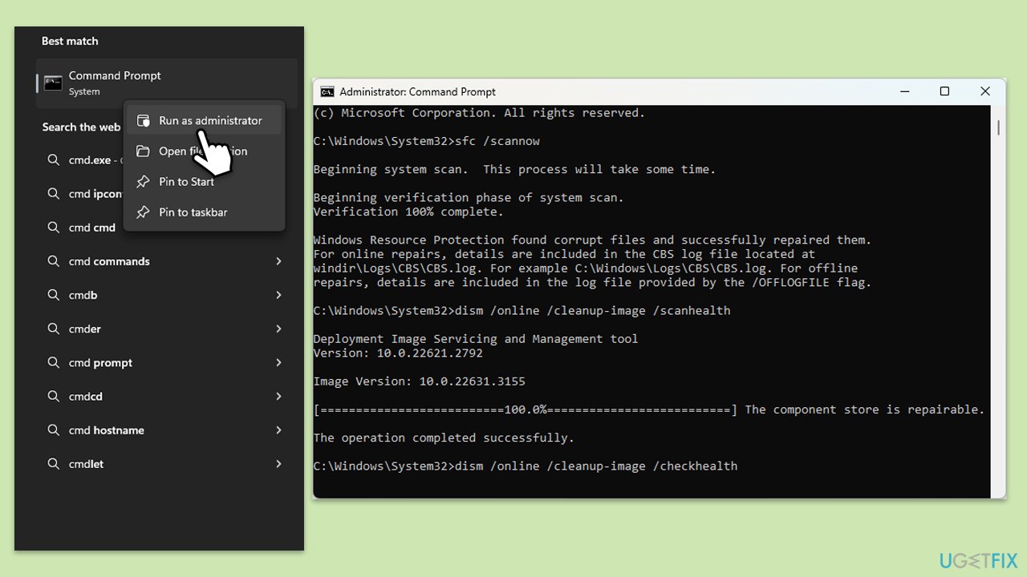Select the cmd ipconfig search suggestion
The image size is (1027, 577).
84,193
